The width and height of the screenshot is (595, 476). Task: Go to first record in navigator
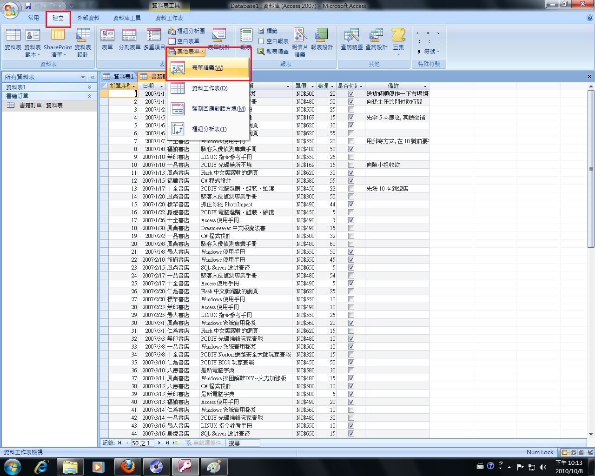point(119,443)
